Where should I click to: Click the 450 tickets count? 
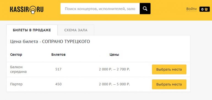click(x=58, y=84)
